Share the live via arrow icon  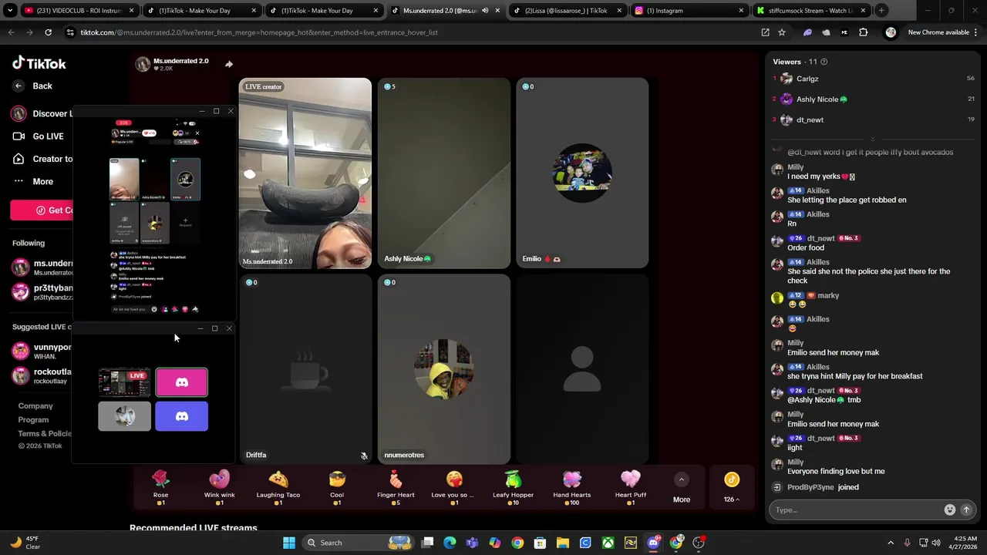tap(229, 64)
